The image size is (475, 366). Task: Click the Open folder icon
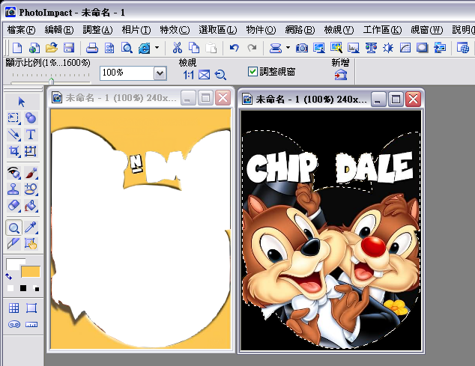pos(52,48)
